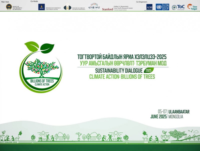Click 'CLIMATE ACTION: BILLIONS OF TREES' subtitle
The width and height of the screenshot is (200, 151).
point(122,77)
